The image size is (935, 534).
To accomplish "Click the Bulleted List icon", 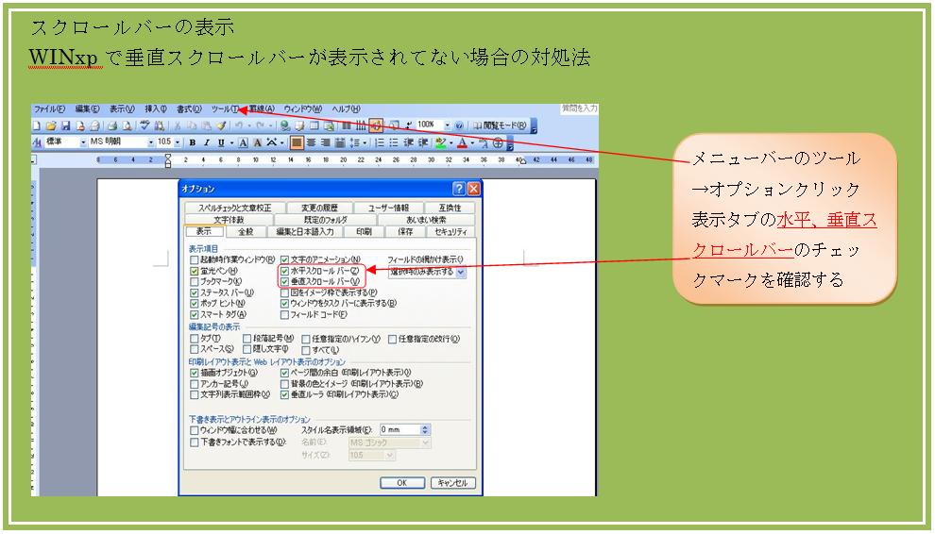I will pos(394,142).
